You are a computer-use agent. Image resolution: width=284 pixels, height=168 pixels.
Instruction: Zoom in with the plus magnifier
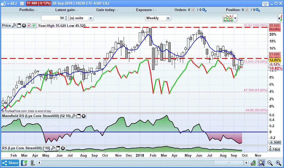[x=278, y=163]
